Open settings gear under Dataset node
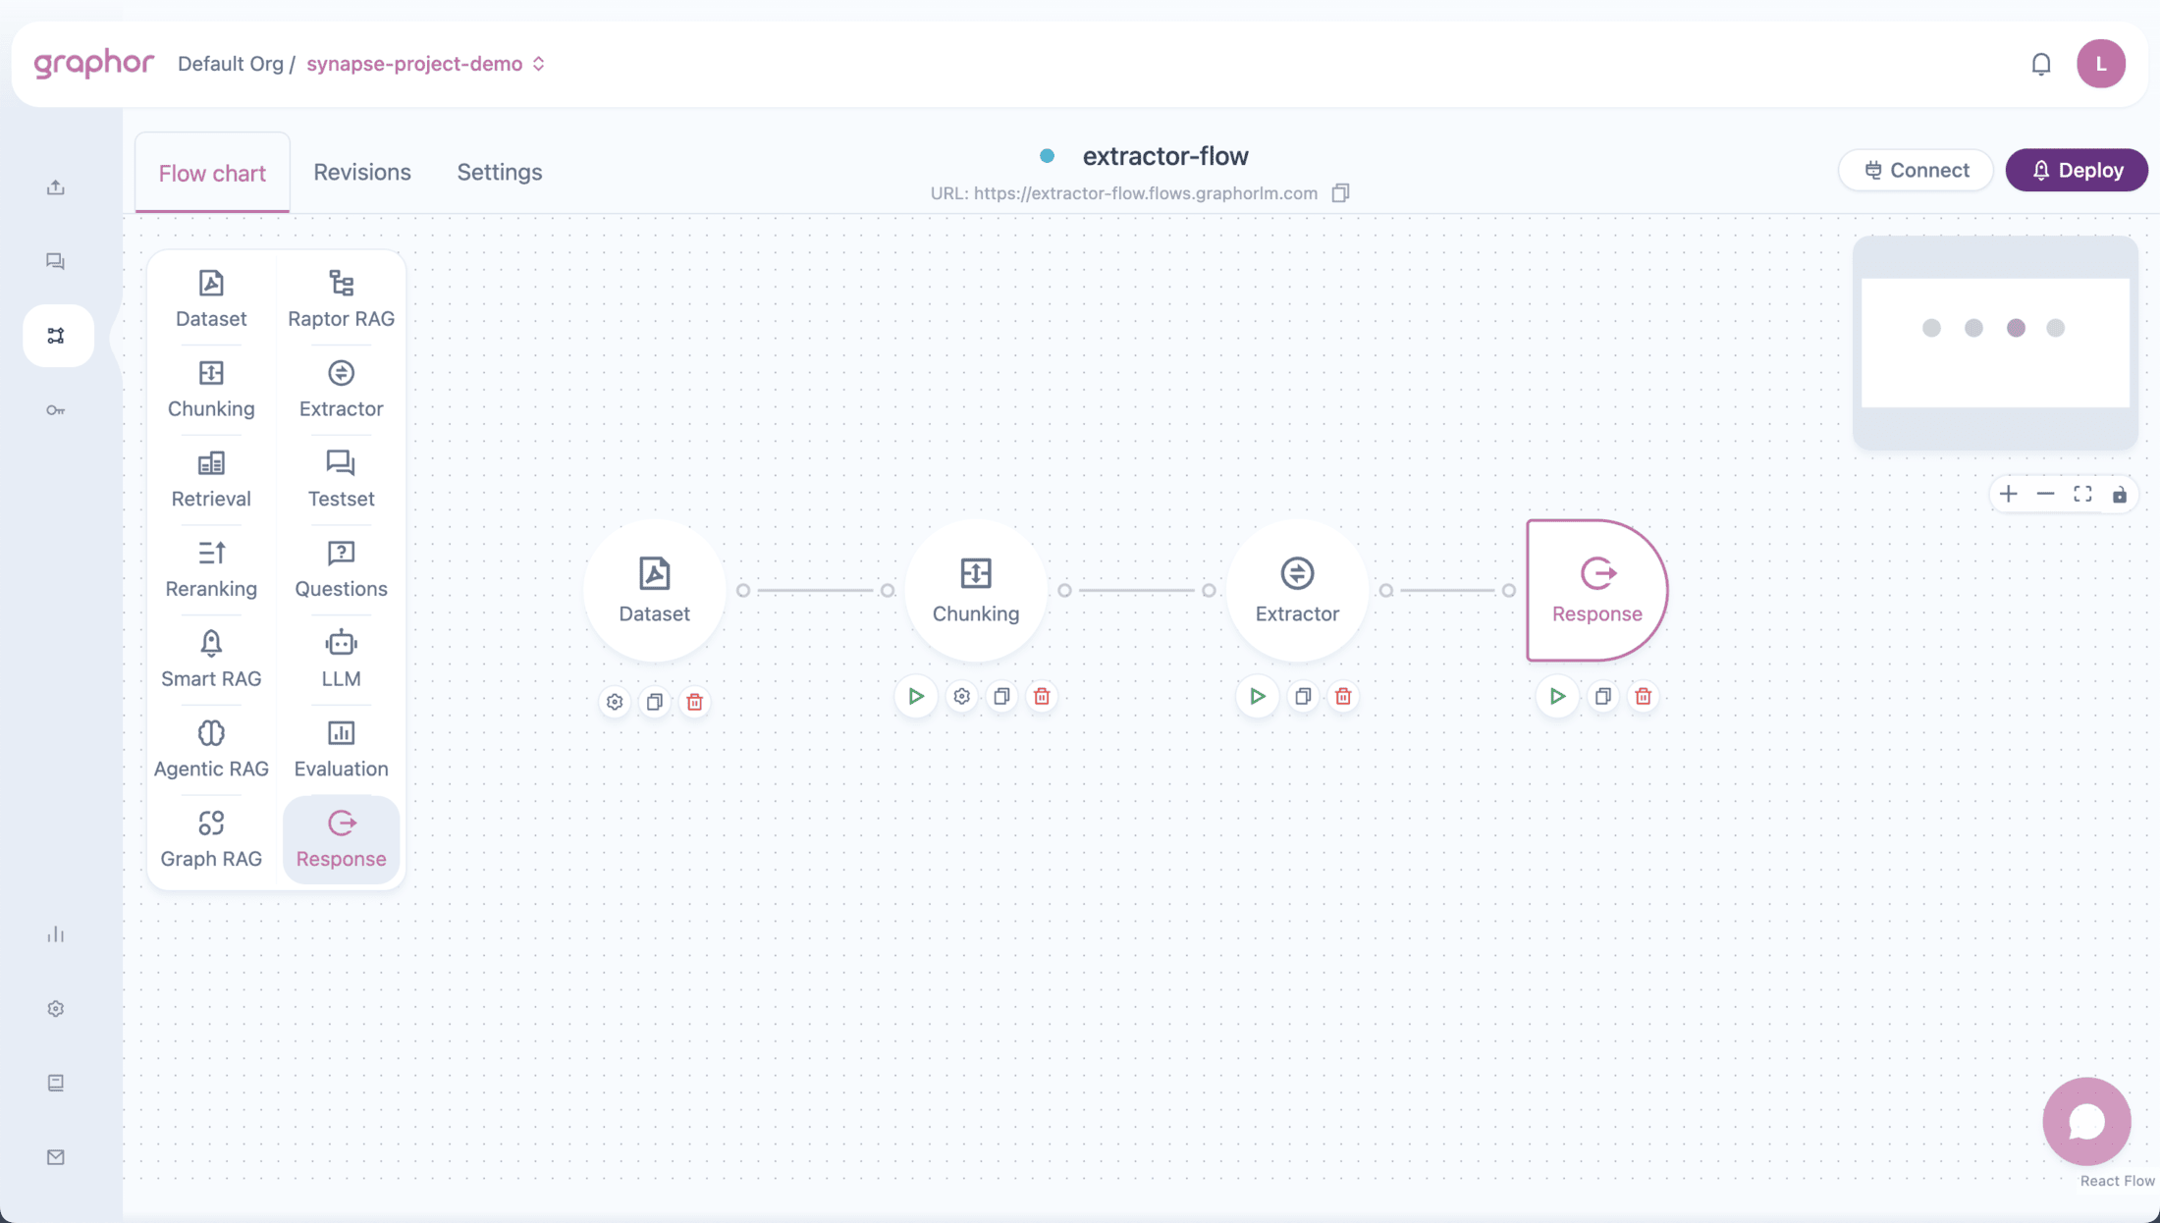Screen dimensions: 2160x1223 [615, 702]
